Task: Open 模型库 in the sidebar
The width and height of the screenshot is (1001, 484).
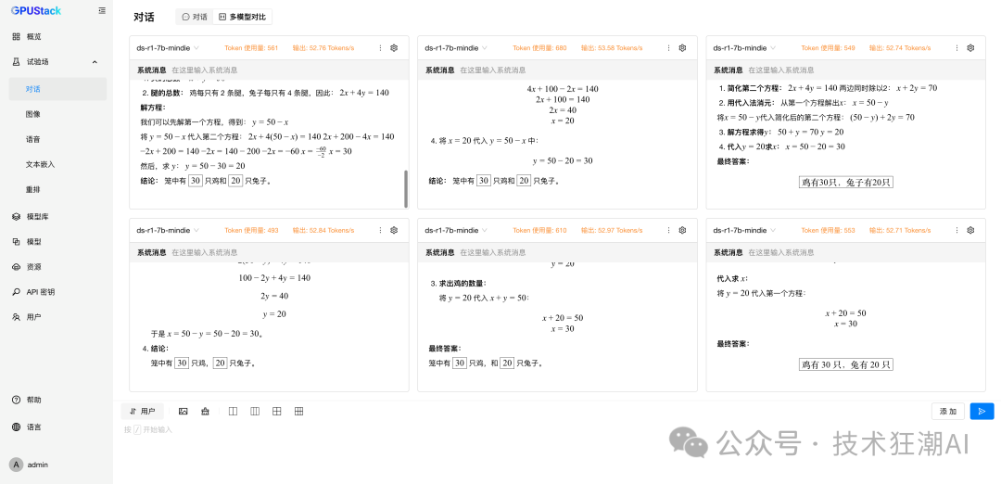Action: (x=57, y=217)
